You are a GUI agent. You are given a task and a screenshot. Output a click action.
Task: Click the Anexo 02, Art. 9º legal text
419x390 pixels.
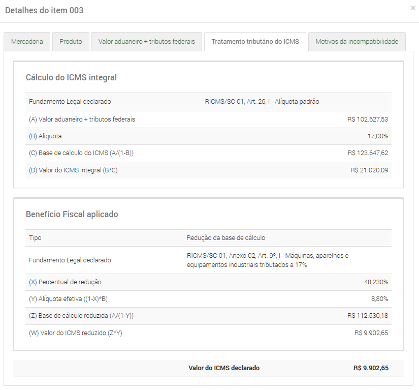click(268, 260)
